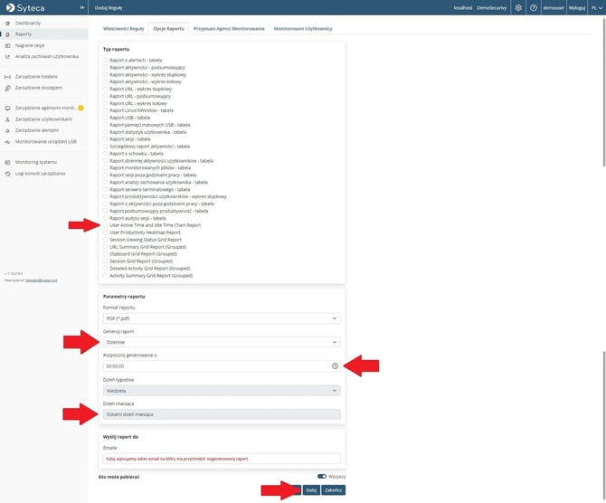Expand the Generuj raport Dziennie dropdown
The width and height of the screenshot is (606, 503).
point(221,342)
